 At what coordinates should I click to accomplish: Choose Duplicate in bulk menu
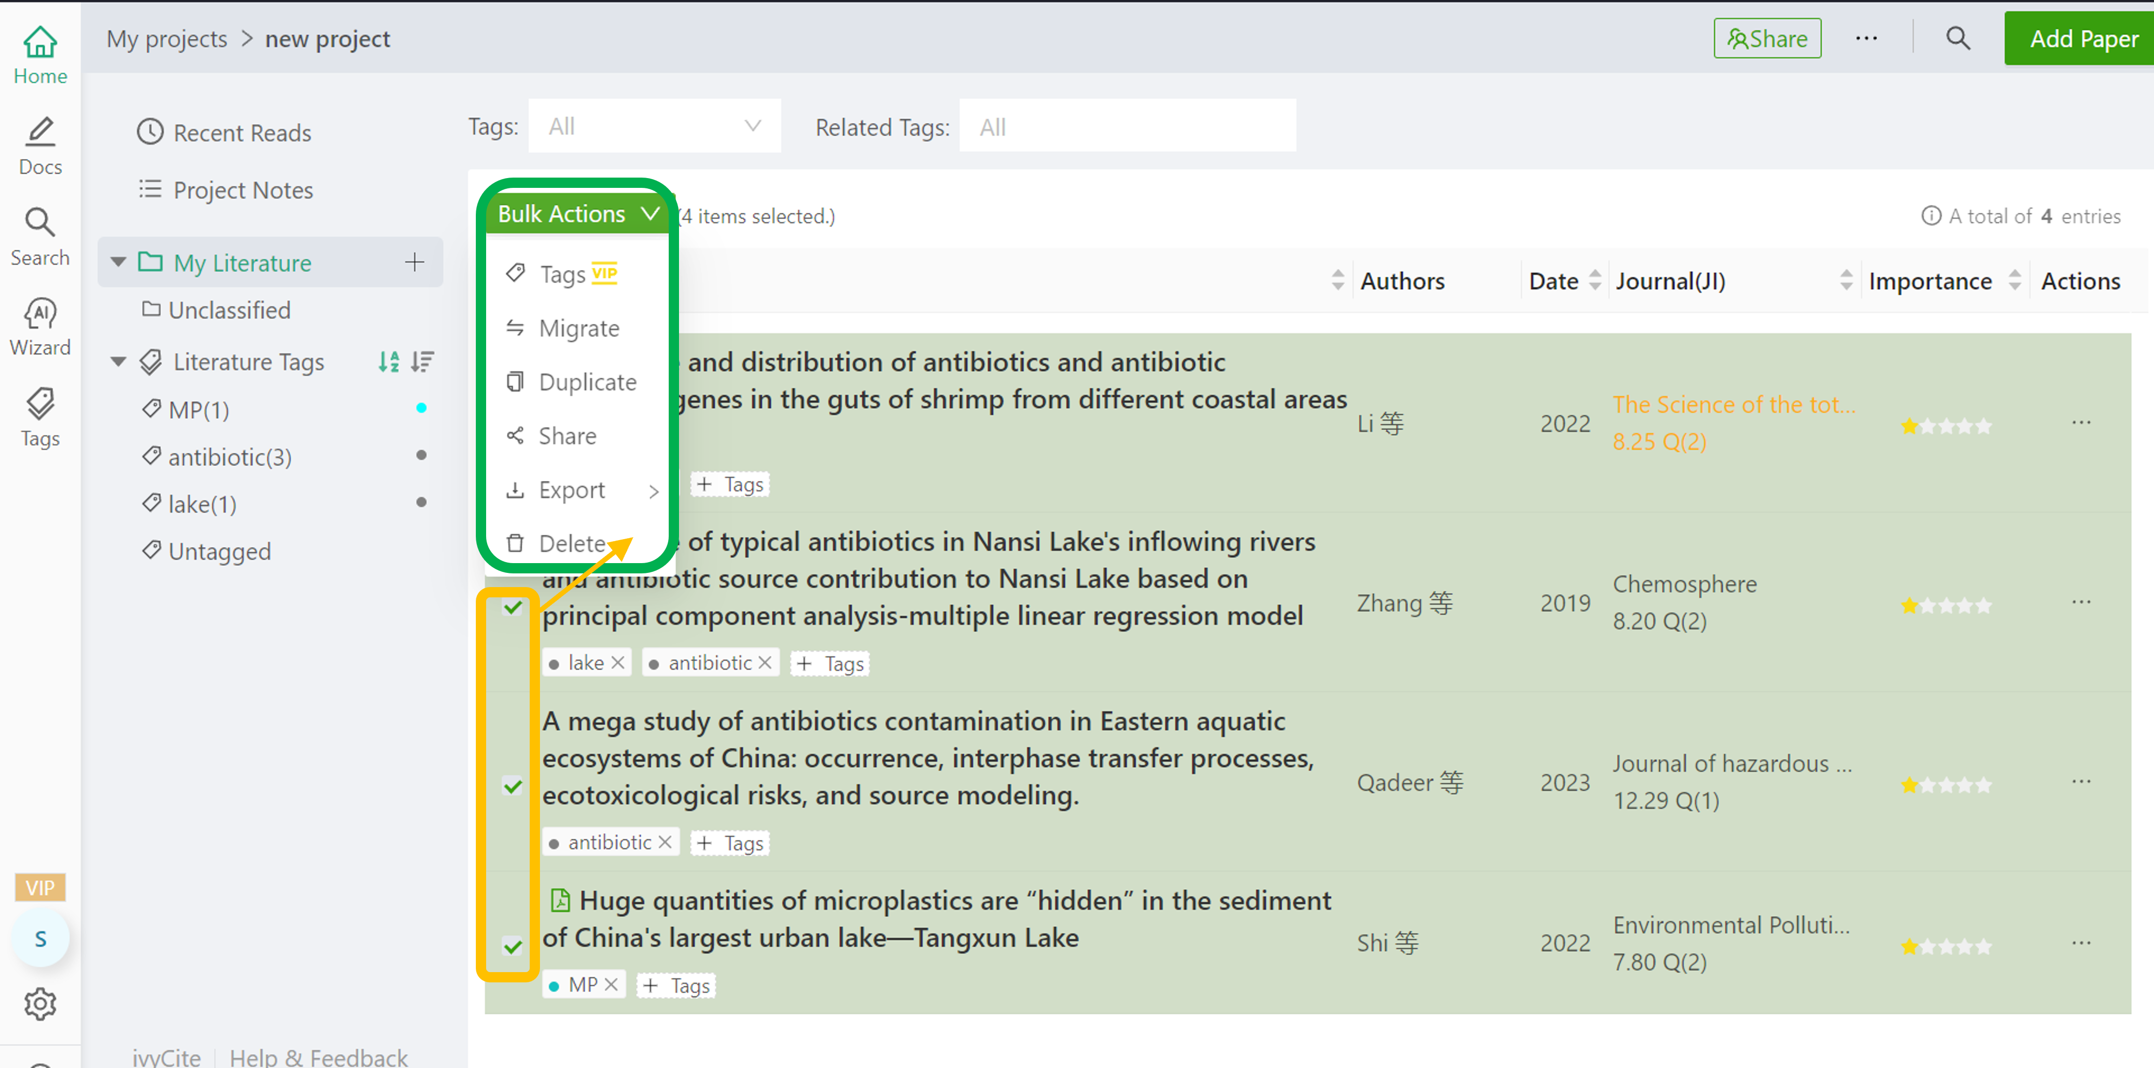point(578,382)
